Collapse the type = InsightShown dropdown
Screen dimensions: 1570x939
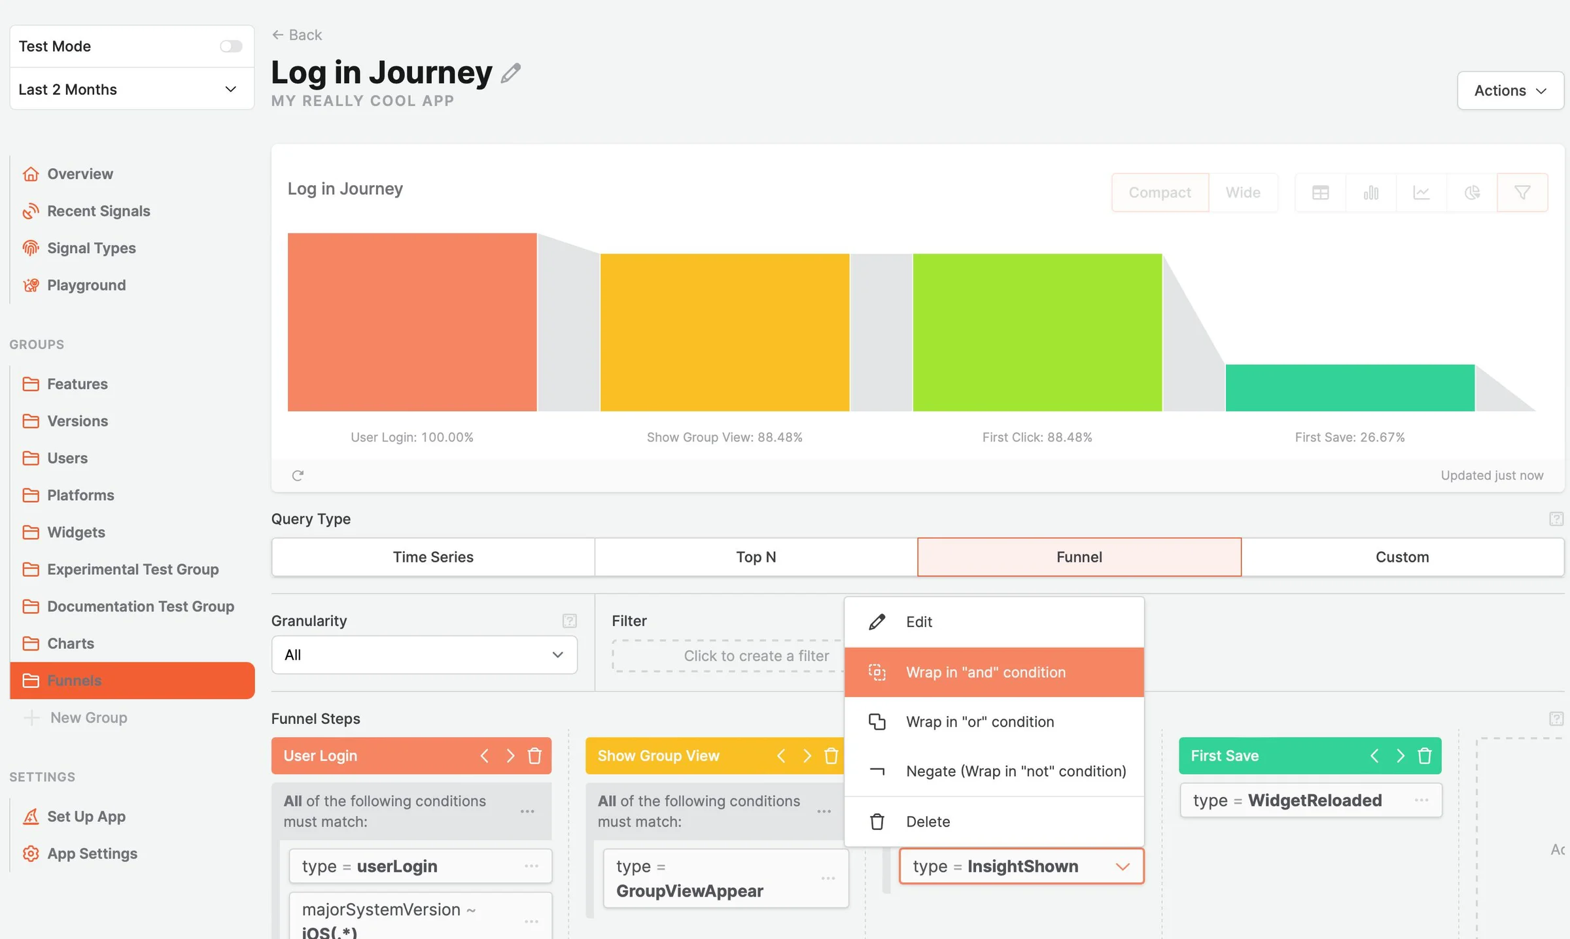click(1123, 866)
